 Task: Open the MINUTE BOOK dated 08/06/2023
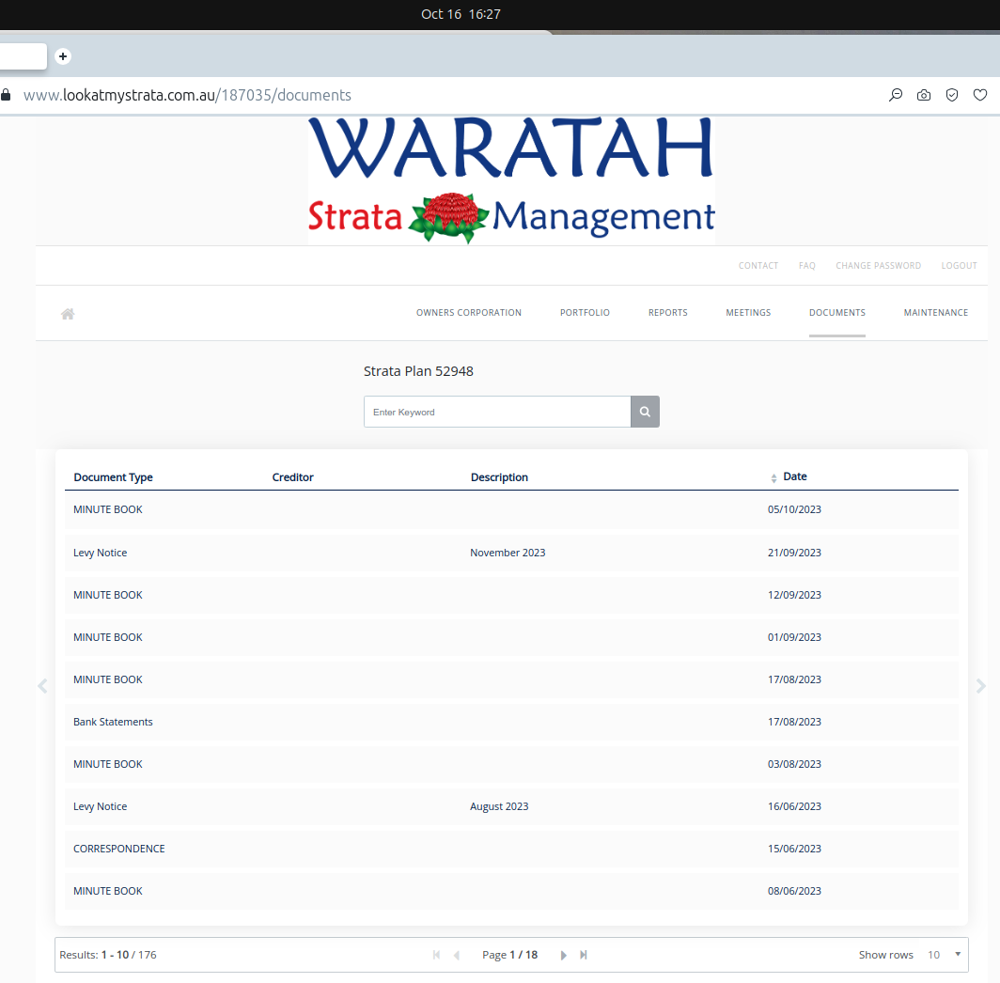(511, 891)
